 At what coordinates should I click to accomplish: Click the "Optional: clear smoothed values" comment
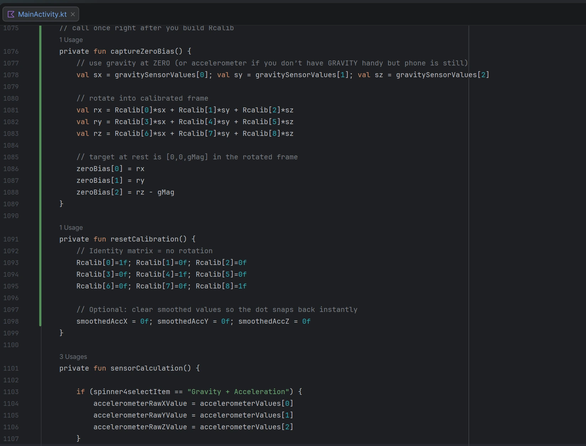click(x=217, y=309)
